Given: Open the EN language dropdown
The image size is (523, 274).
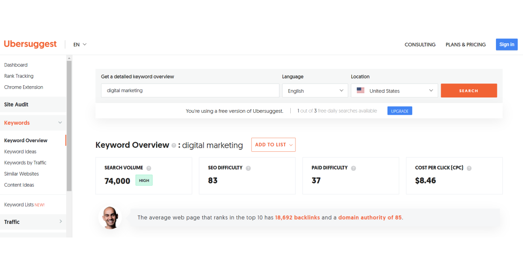Looking at the screenshot, I should [79, 44].
